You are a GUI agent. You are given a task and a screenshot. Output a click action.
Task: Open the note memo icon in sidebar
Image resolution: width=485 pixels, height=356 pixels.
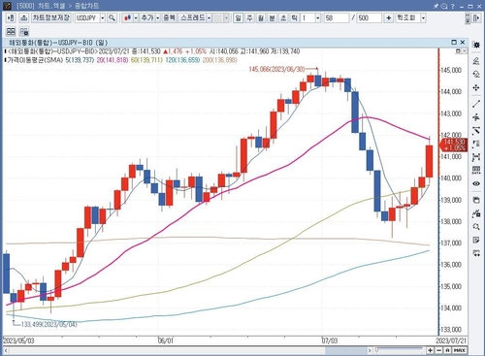476,240
